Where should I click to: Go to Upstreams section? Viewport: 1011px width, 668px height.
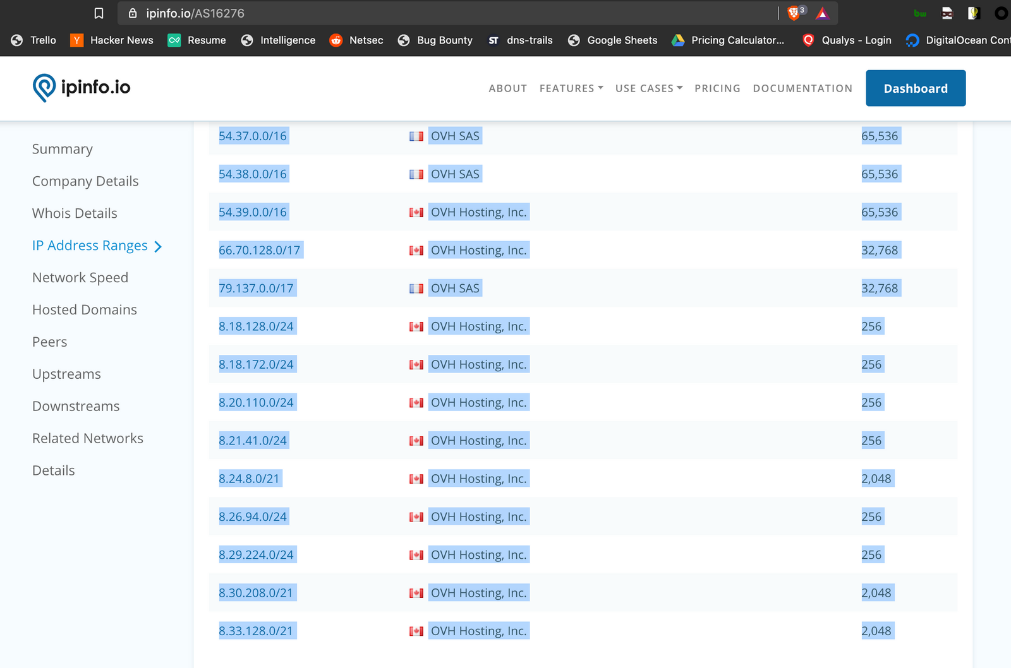pyautogui.click(x=66, y=374)
